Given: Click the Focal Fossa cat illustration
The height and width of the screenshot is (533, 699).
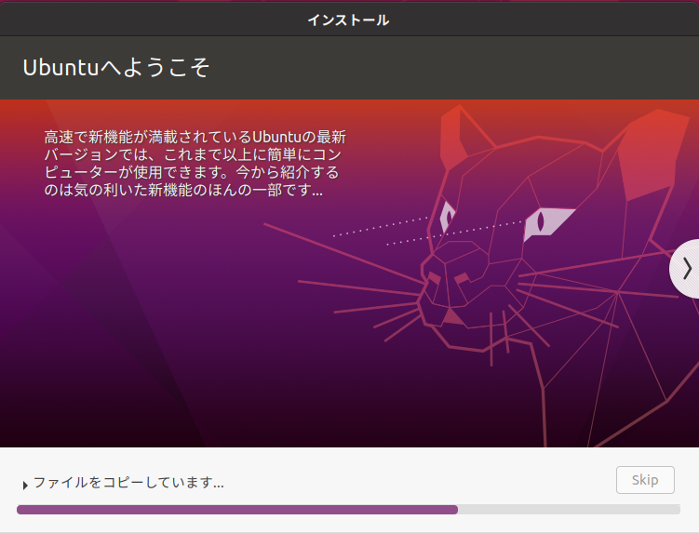Looking at the screenshot, I should pyautogui.click(x=481, y=274).
